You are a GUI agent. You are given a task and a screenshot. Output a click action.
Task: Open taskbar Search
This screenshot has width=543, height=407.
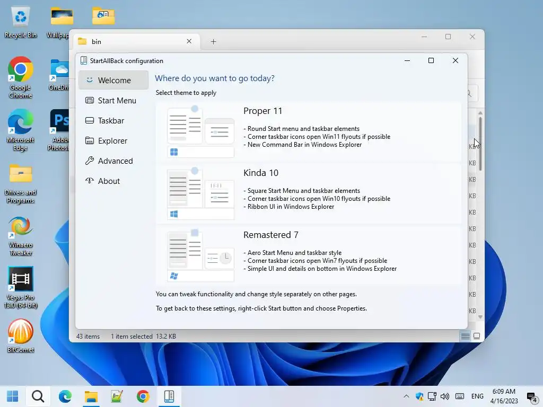[x=38, y=396]
